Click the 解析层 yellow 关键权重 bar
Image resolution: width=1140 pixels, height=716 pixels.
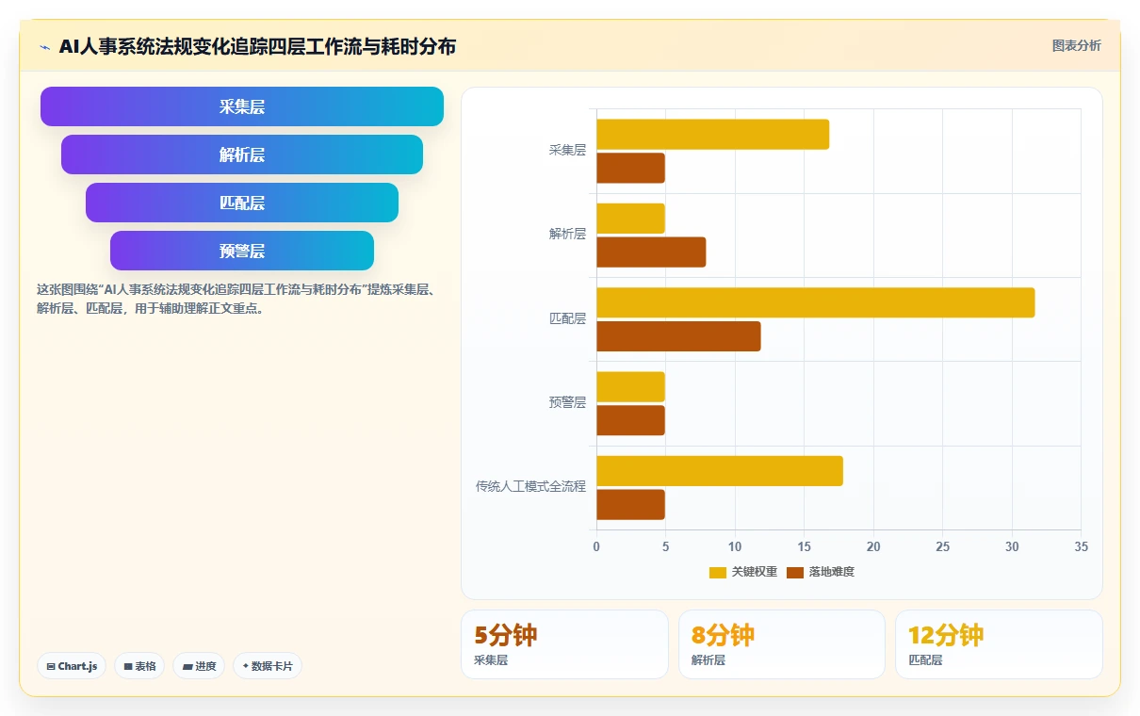(x=630, y=219)
